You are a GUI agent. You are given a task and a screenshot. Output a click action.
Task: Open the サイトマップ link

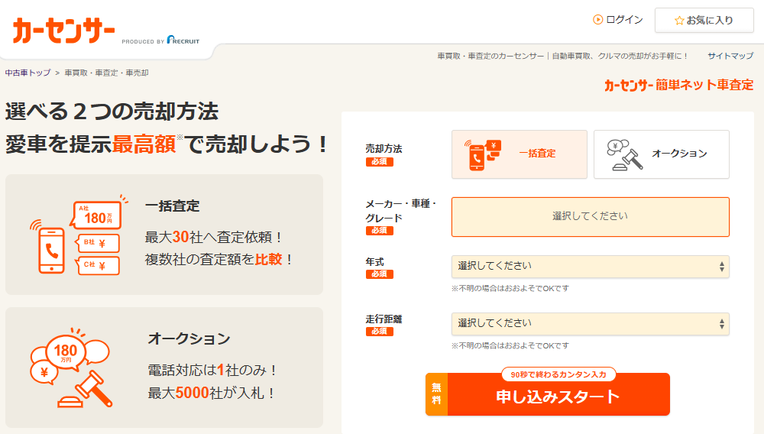coord(730,56)
